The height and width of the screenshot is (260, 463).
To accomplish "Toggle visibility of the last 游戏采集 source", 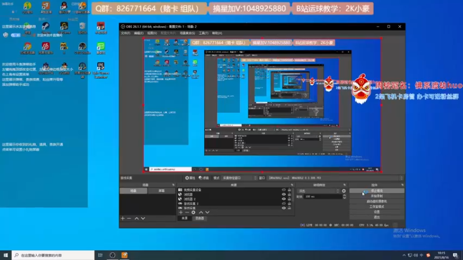I will (x=284, y=208).
